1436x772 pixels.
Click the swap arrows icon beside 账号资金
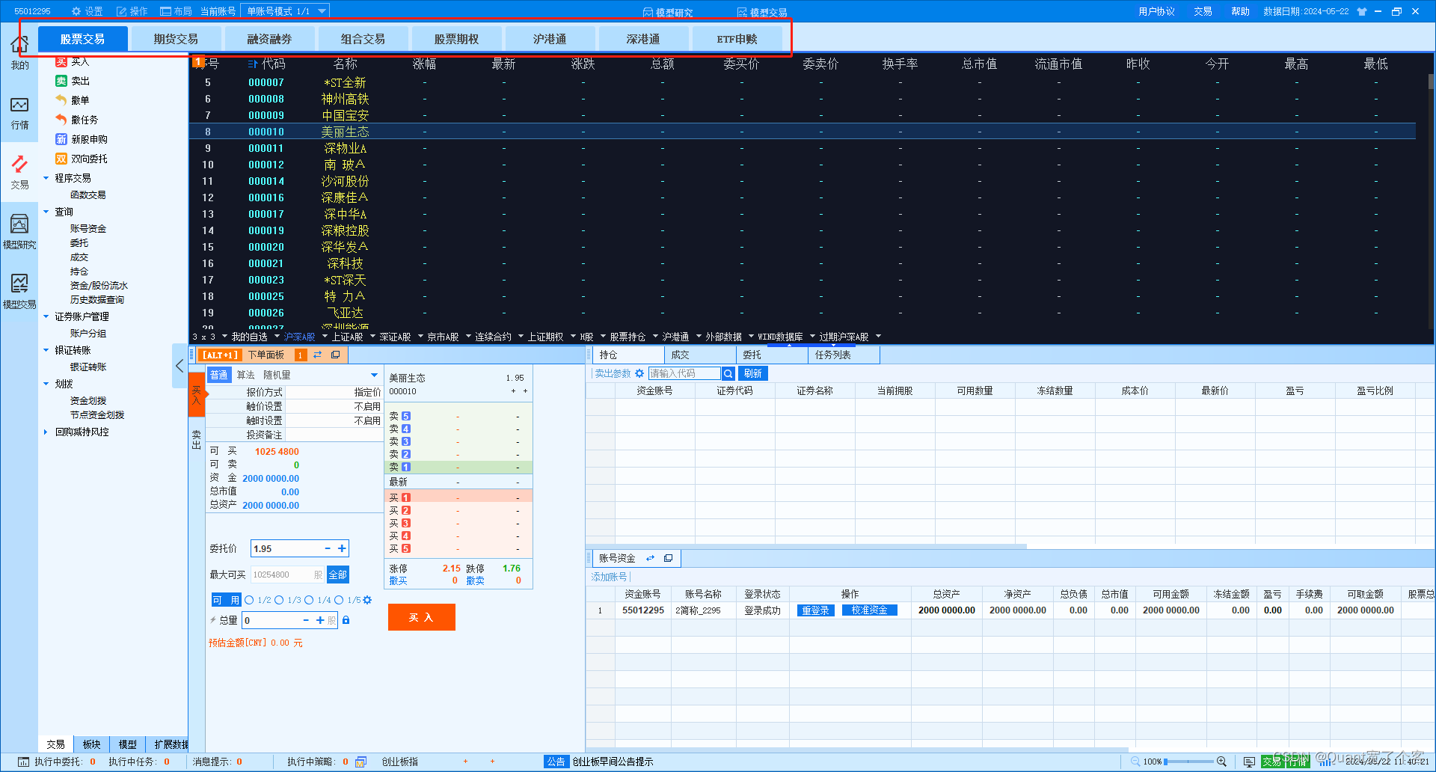(650, 558)
